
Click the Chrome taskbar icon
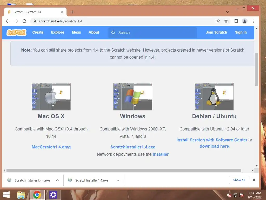[x=37, y=195]
